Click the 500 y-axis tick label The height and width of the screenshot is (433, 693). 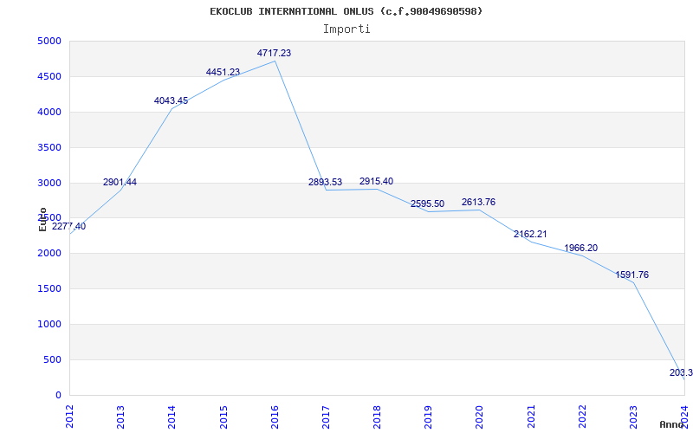point(52,359)
